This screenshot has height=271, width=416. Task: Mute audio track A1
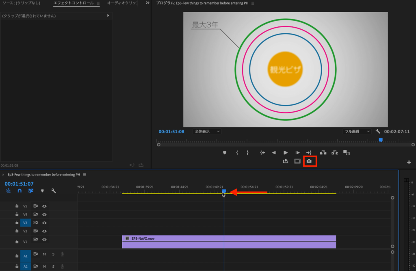tap(44, 254)
